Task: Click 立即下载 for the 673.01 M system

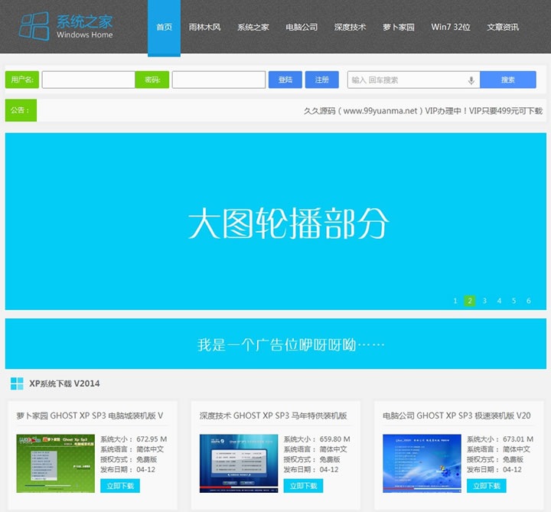Action: point(487,486)
